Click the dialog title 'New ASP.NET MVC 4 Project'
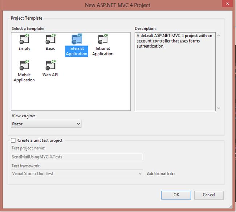This screenshot has height=212, width=236. pos(117,5)
